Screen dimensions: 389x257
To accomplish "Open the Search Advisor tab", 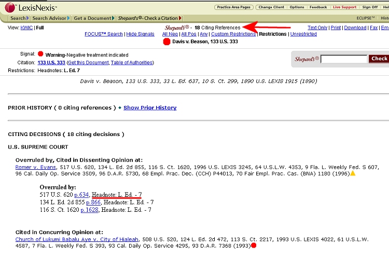I will pyautogui.click(x=51, y=18).
